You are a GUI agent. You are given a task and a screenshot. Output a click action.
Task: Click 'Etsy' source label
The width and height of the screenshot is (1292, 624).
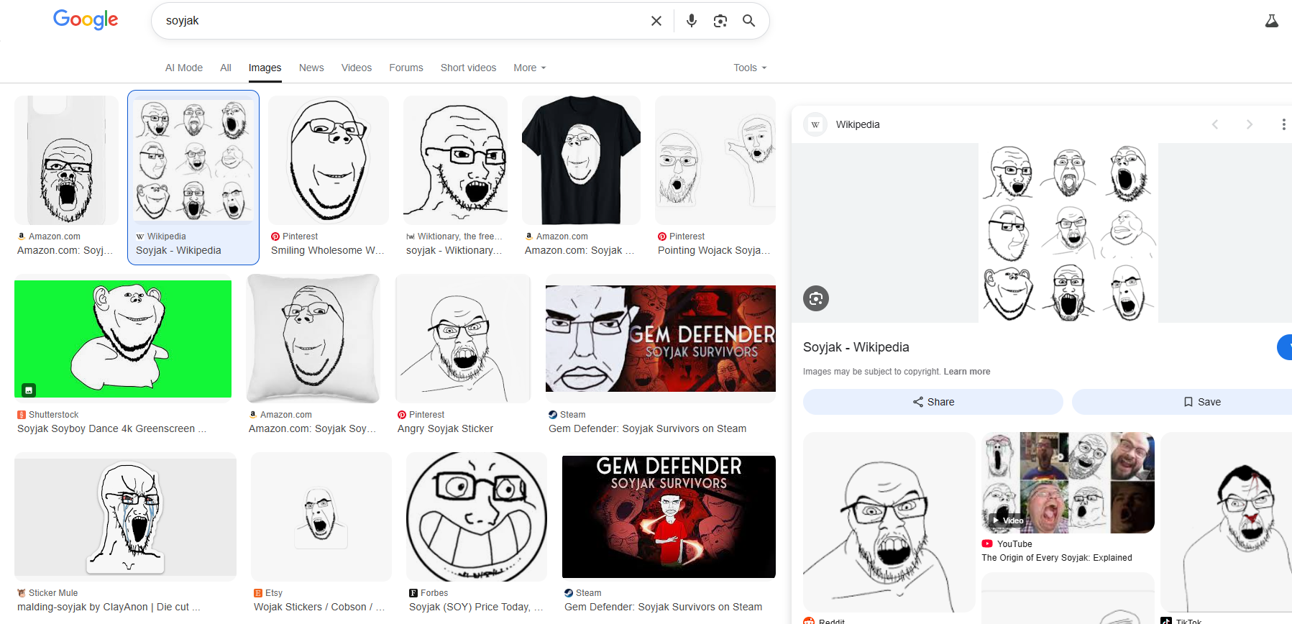(x=274, y=593)
